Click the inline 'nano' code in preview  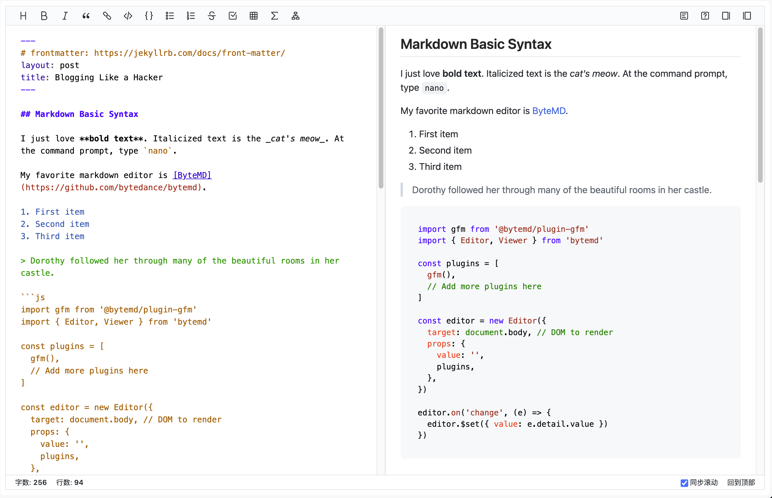coord(434,88)
